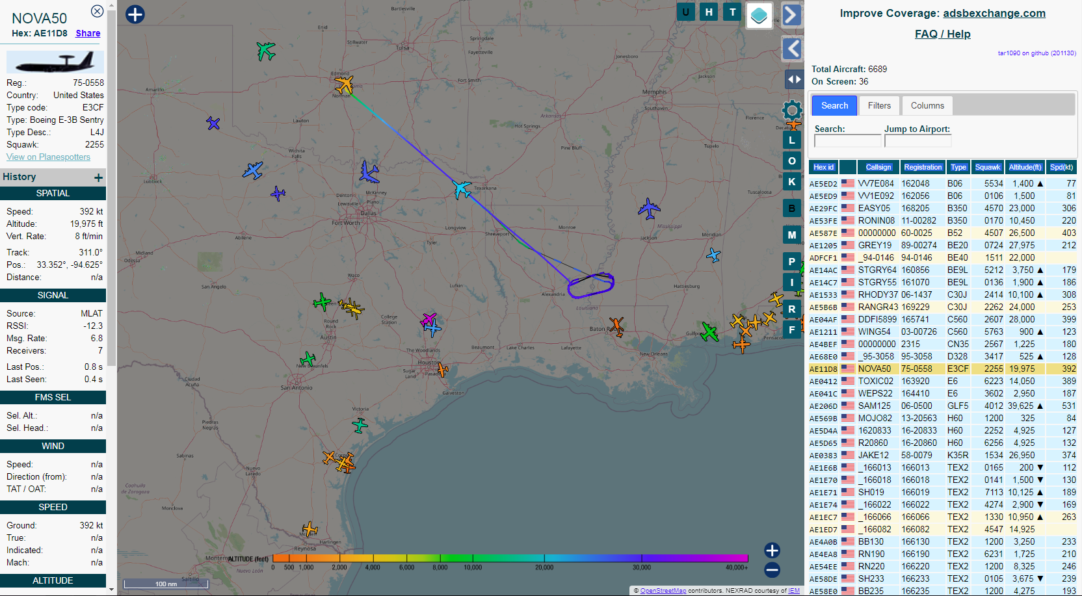Select the orange aircraft near Reynosa
This screenshot has height=596, width=1082.
(x=310, y=528)
